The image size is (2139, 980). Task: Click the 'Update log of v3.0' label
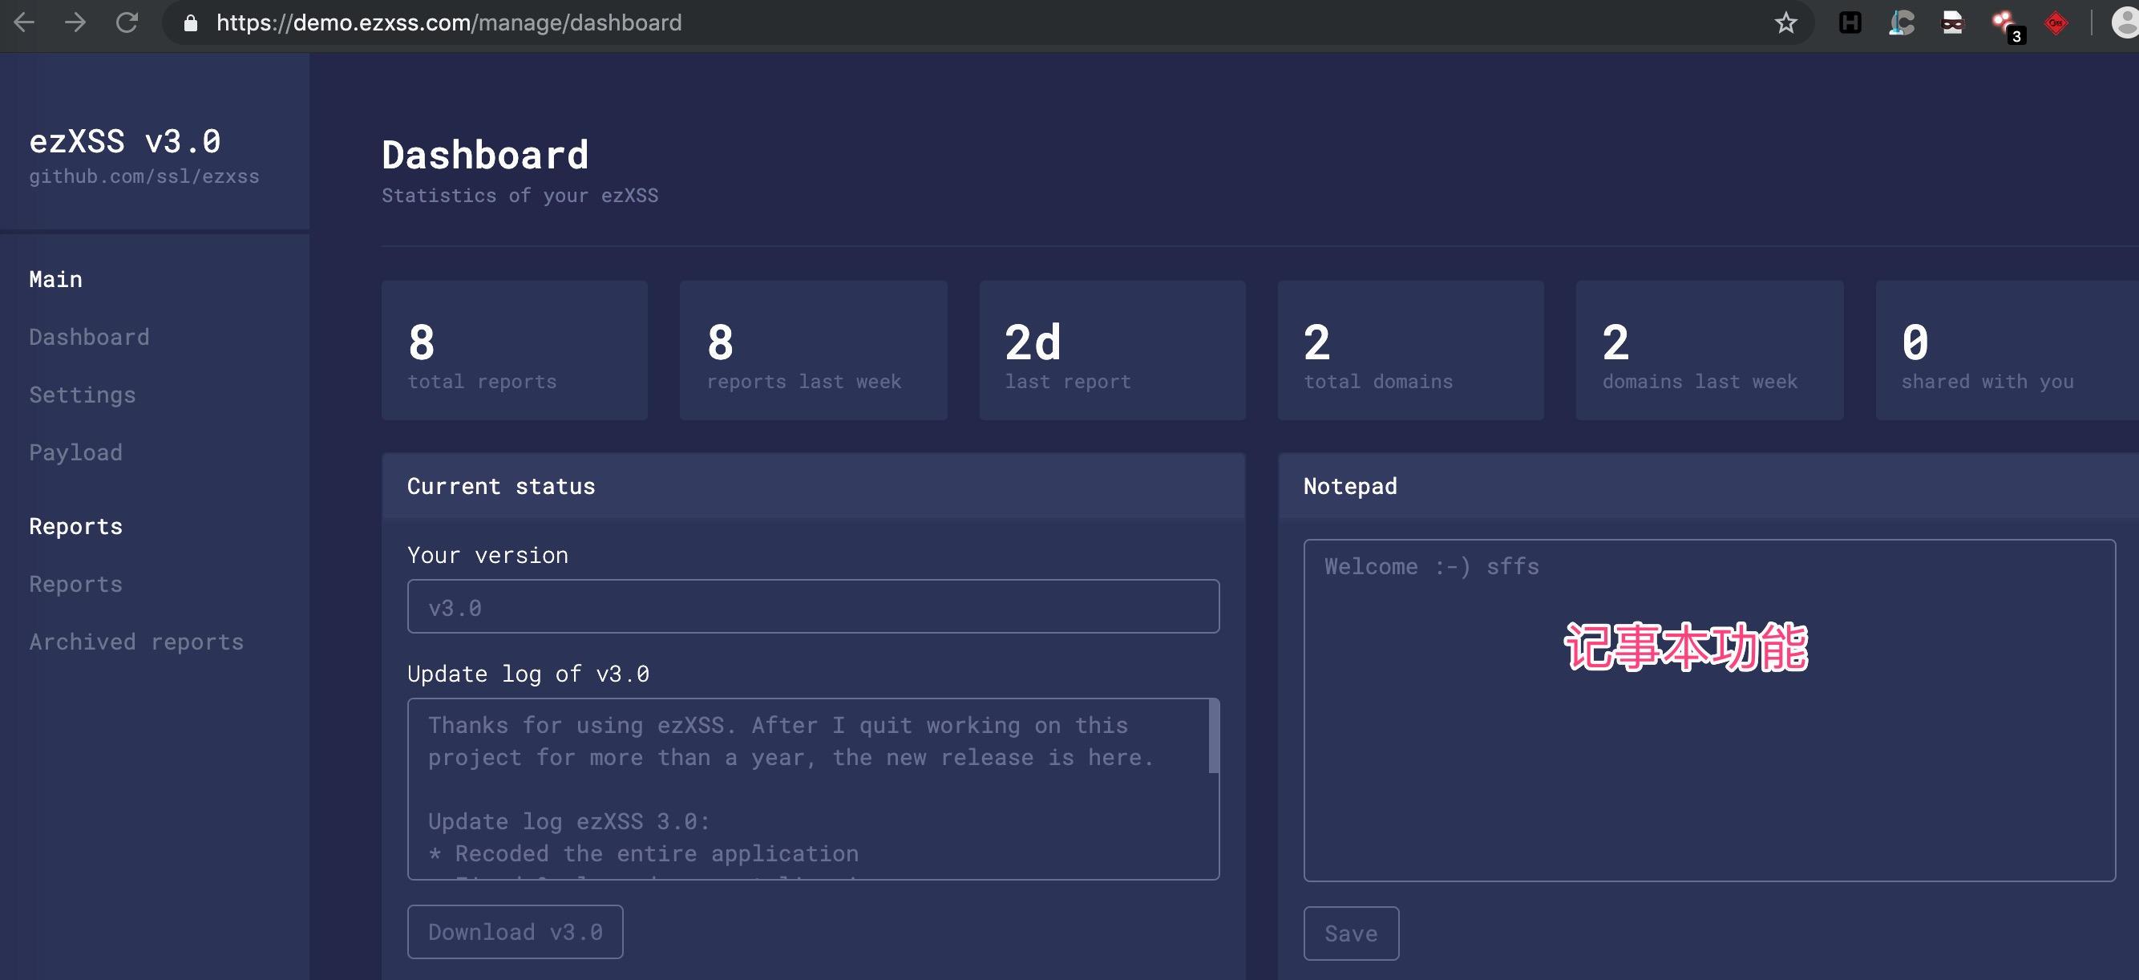[x=528, y=674]
